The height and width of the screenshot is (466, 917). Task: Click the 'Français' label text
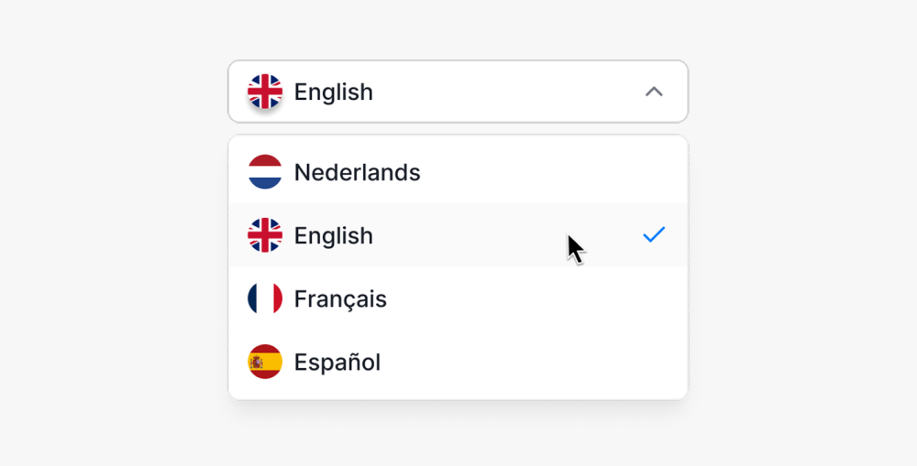pos(340,299)
